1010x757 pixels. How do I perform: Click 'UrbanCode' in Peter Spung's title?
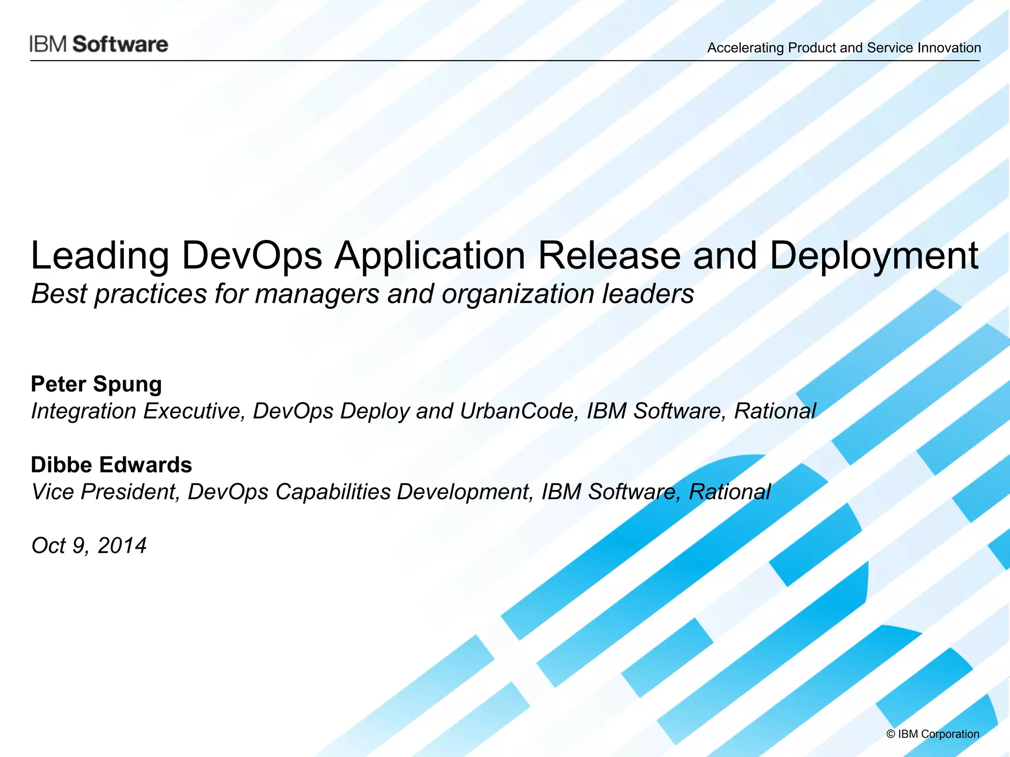click(519, 411)
